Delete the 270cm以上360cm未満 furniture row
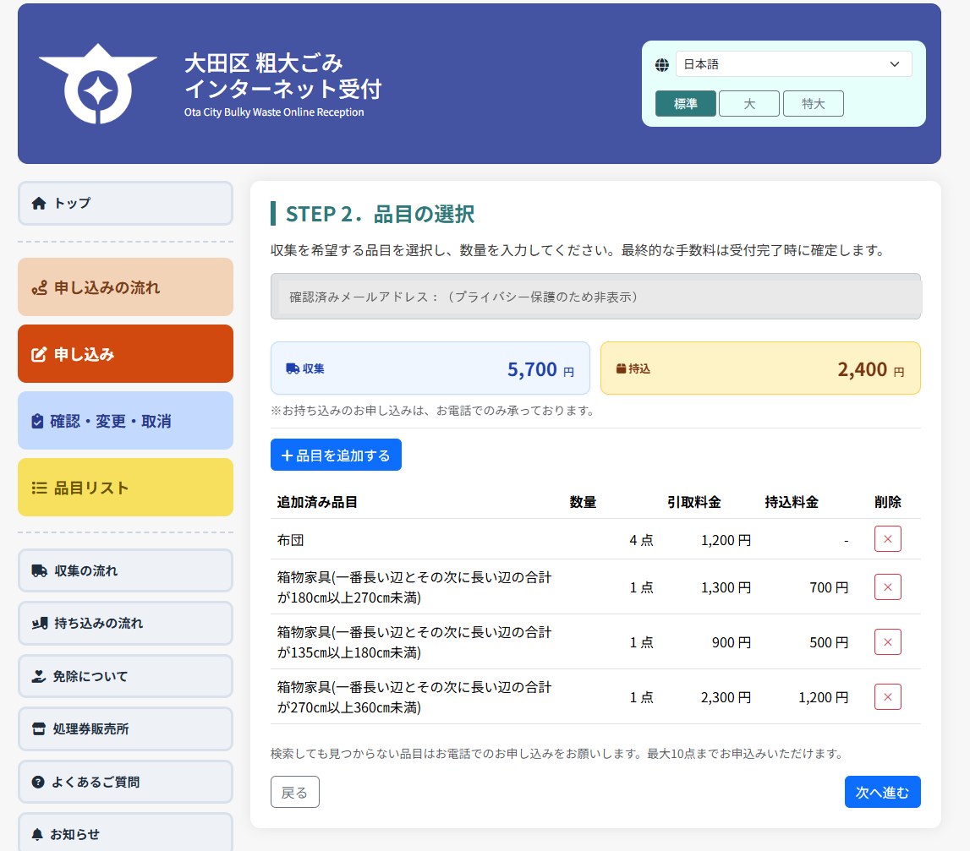The height and width of the screenshot is (851, 970). [888, 696]
